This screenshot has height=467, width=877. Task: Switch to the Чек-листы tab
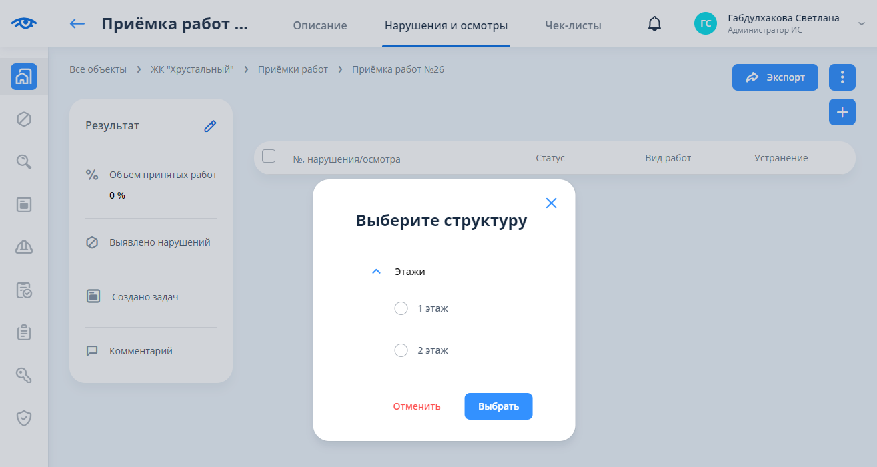[573, 26]
